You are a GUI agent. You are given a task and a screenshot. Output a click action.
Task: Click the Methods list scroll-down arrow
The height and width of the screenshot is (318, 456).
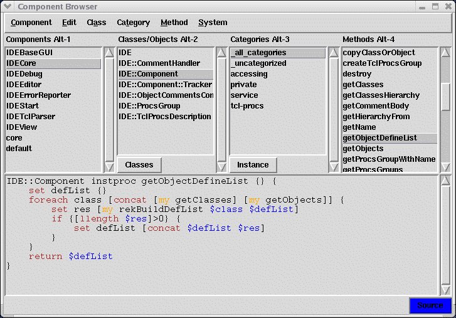(445, 167)
